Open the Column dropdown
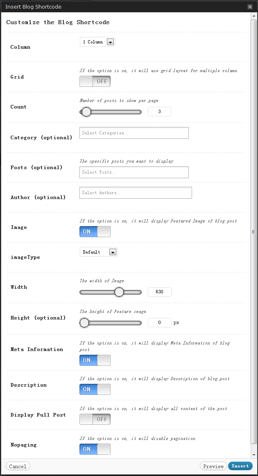Screen dimensions: 258x476 pyautogui.click(x=97, y=42)
